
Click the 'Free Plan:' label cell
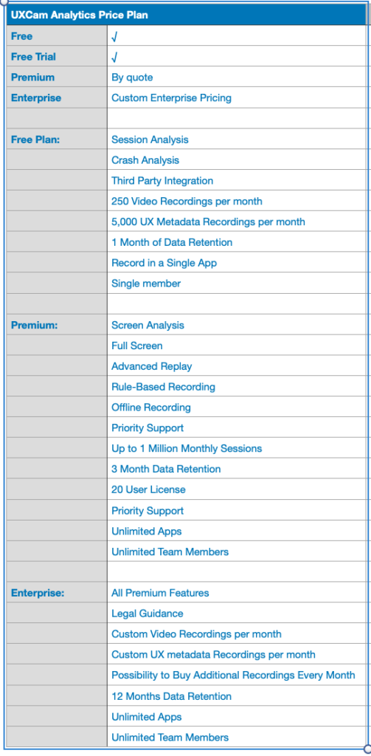point(57,140)
